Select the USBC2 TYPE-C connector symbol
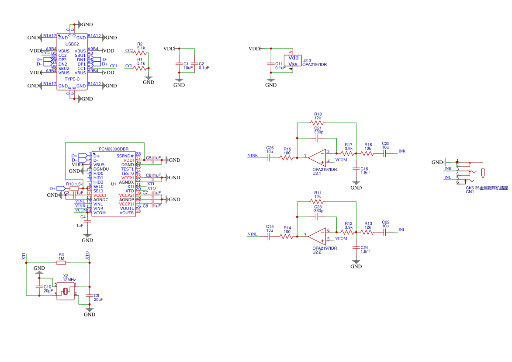Image resolution: width=512 pixels, height=362 pixels. 72,61
